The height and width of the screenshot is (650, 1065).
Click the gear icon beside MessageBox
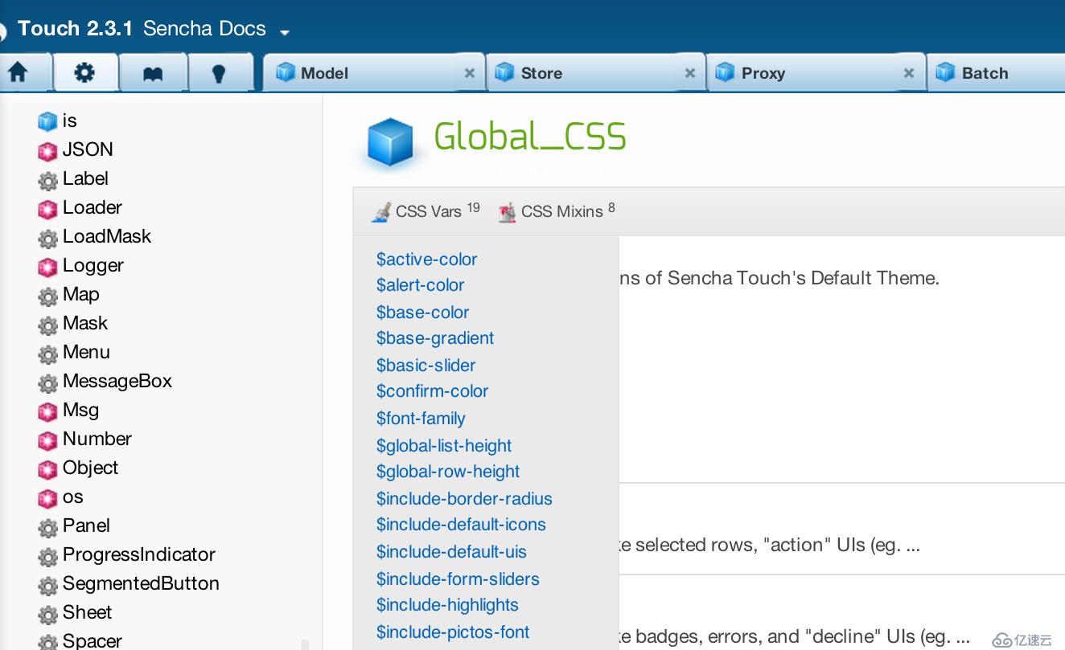[x=47, y=382]
